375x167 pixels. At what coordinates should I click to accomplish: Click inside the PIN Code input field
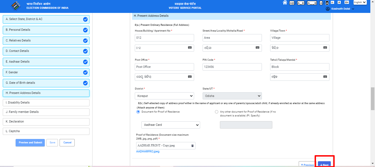click(x=232, y=67)
